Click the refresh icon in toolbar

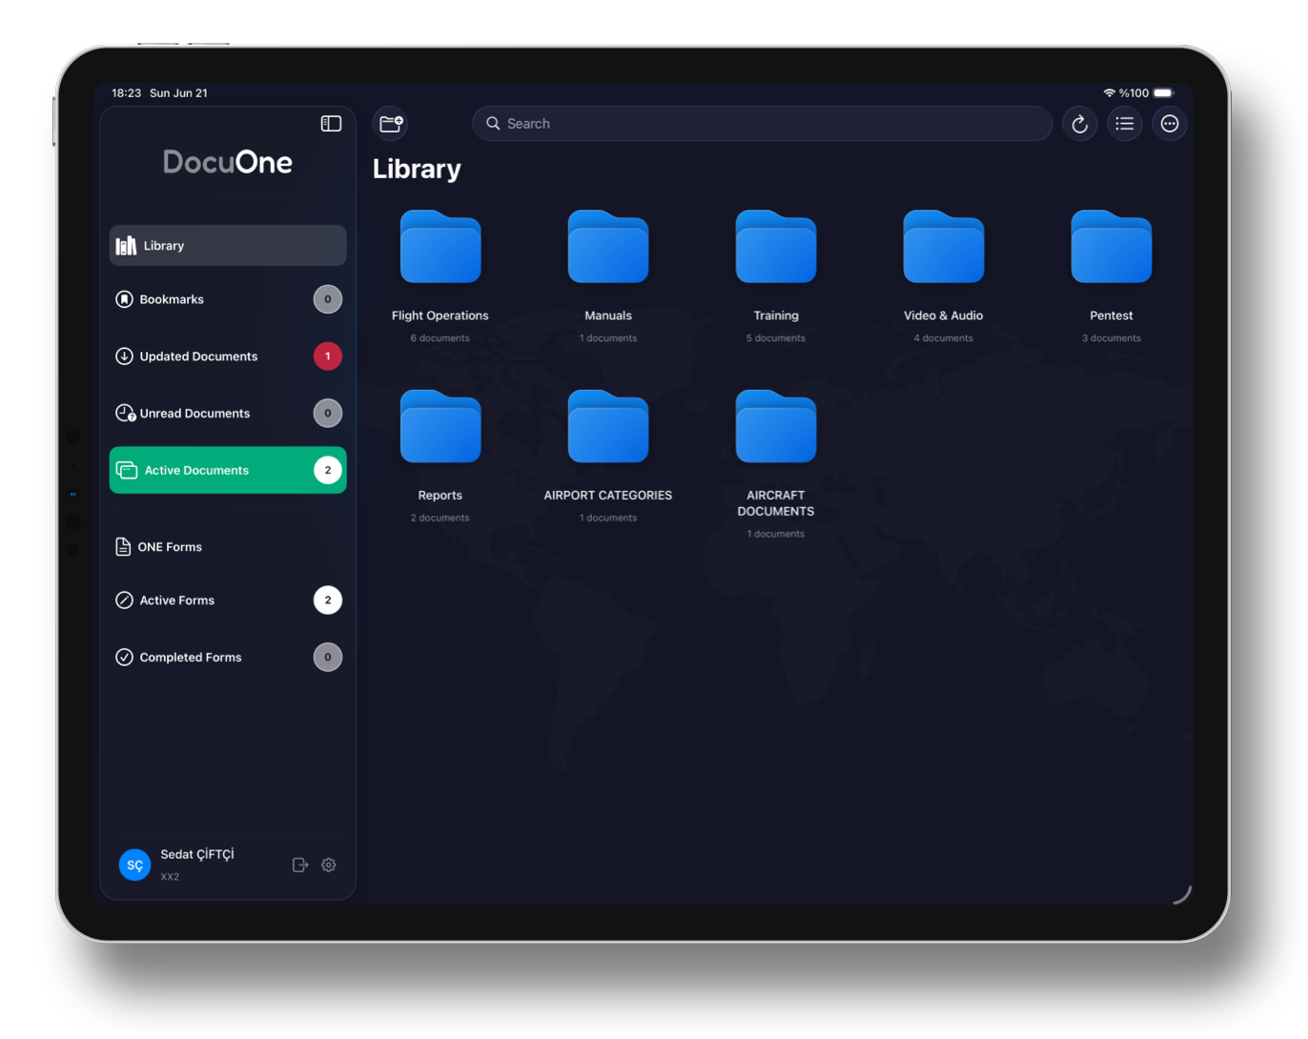[1079, 124]
